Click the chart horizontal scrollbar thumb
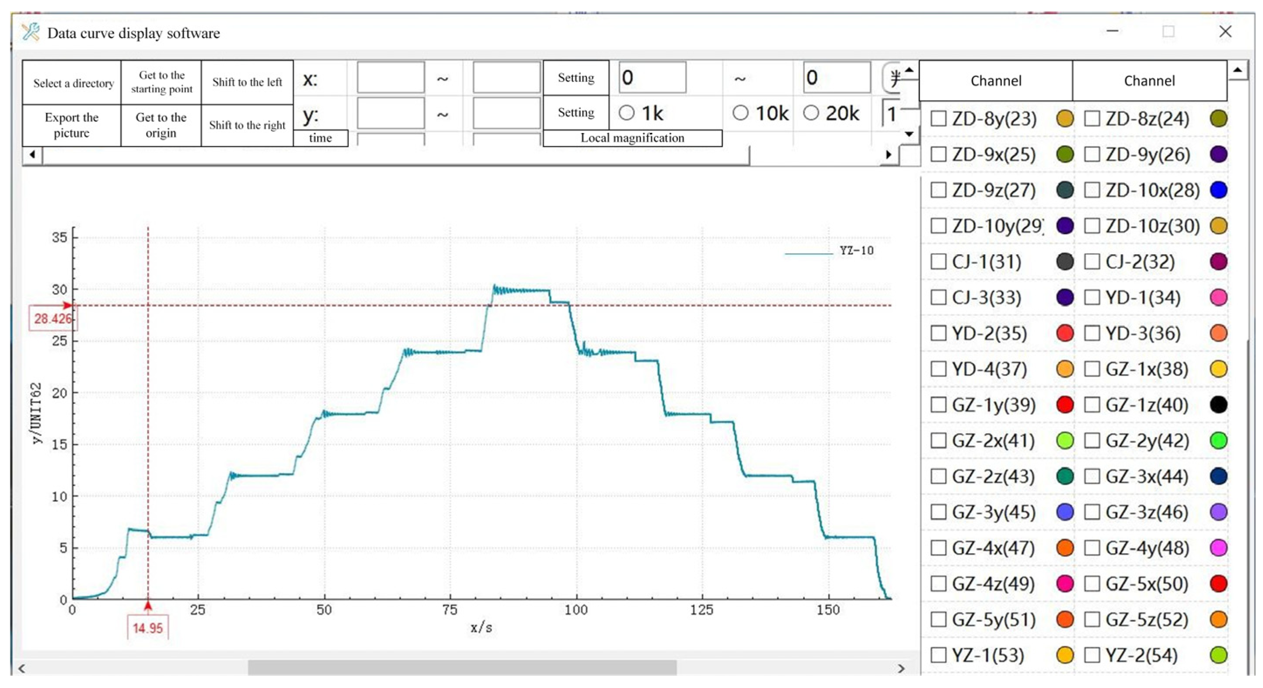This screenshot has width=1263, height=688. pos(462,668)
